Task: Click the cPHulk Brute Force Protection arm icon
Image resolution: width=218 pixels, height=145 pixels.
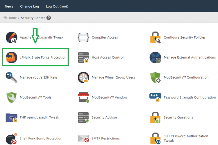Action: coord(11,57)
